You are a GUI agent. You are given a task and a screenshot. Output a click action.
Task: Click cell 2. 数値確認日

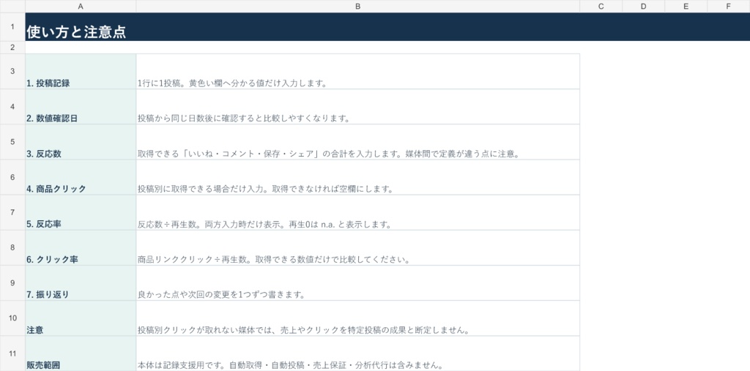[81, 107]
